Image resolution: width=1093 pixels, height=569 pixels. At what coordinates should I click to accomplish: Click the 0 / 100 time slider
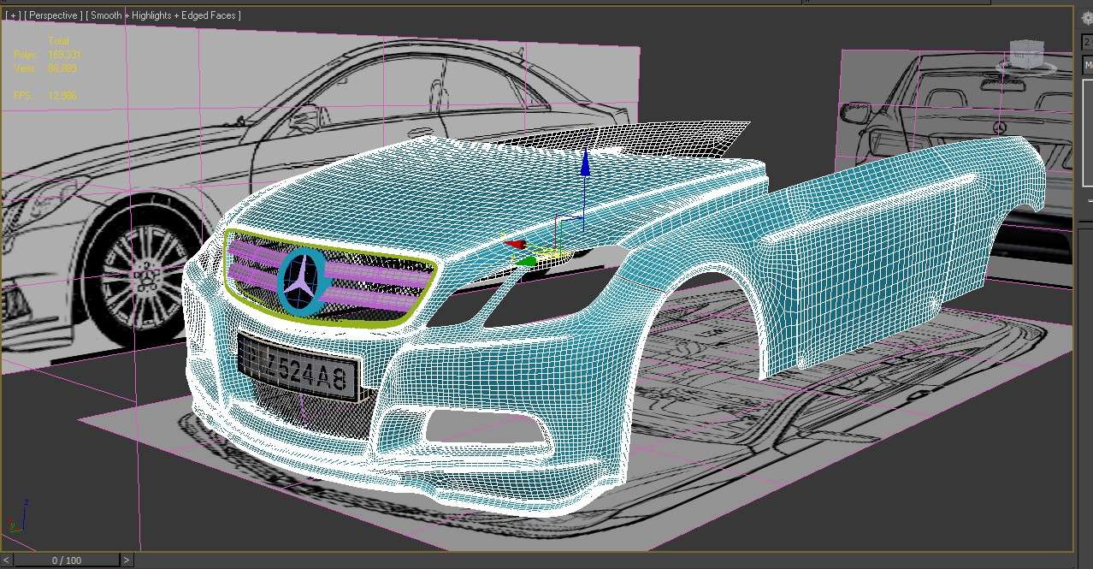(x=67, y=560)
